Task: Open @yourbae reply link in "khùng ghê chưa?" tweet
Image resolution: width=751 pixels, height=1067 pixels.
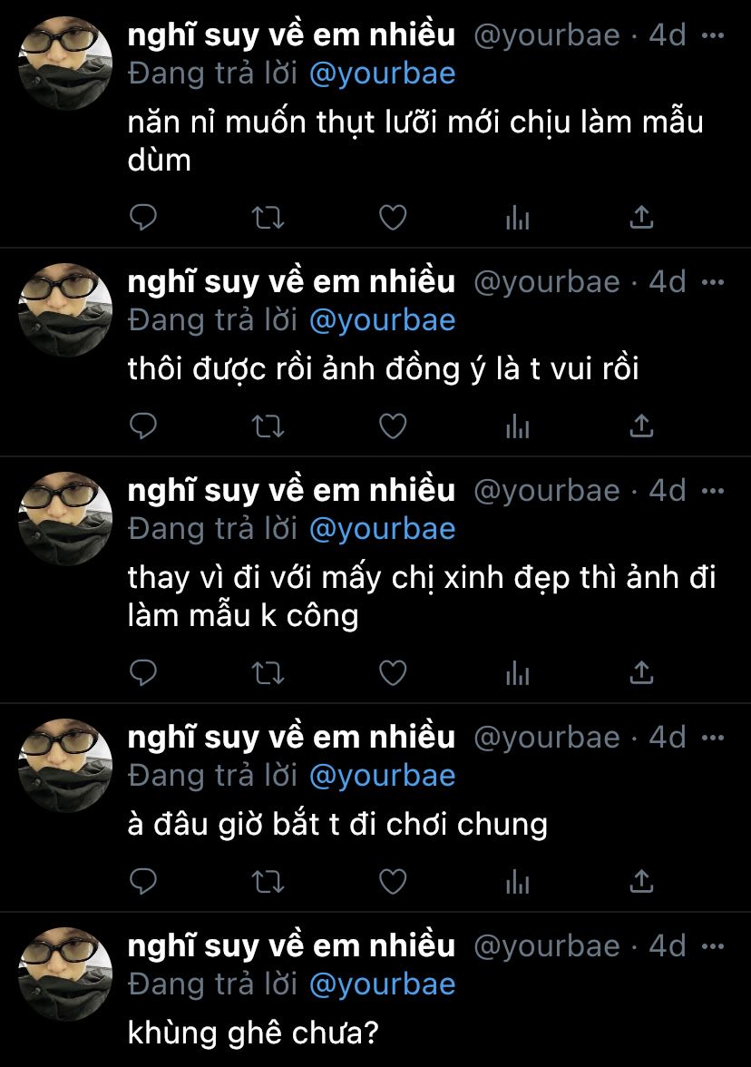Action: (383, 984)
